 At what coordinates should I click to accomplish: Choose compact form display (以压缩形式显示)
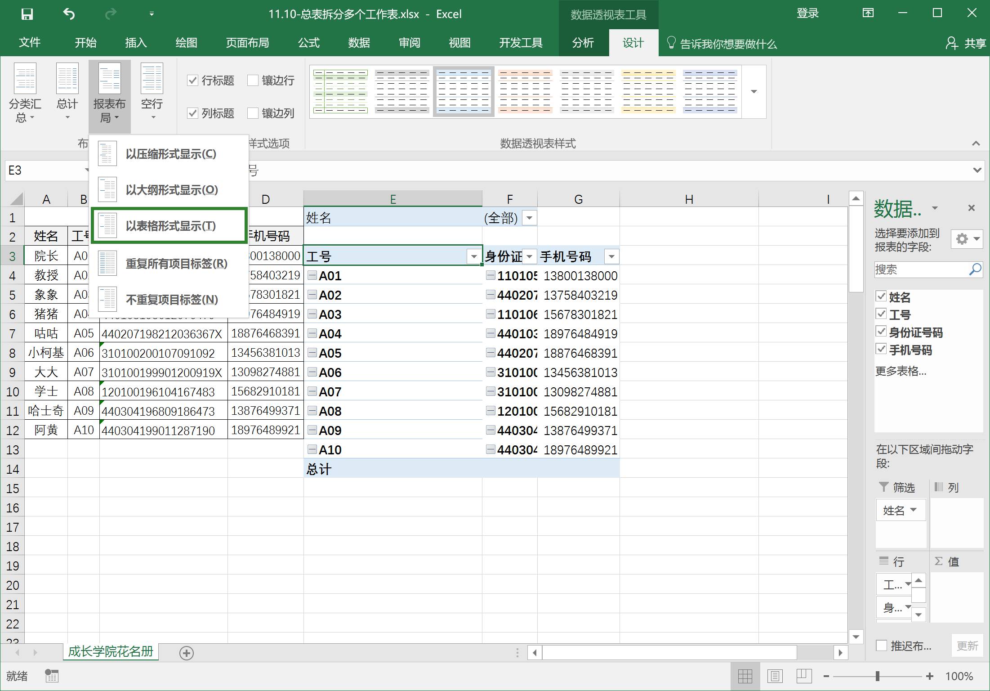pyautogui.click(x=169, y=154)
